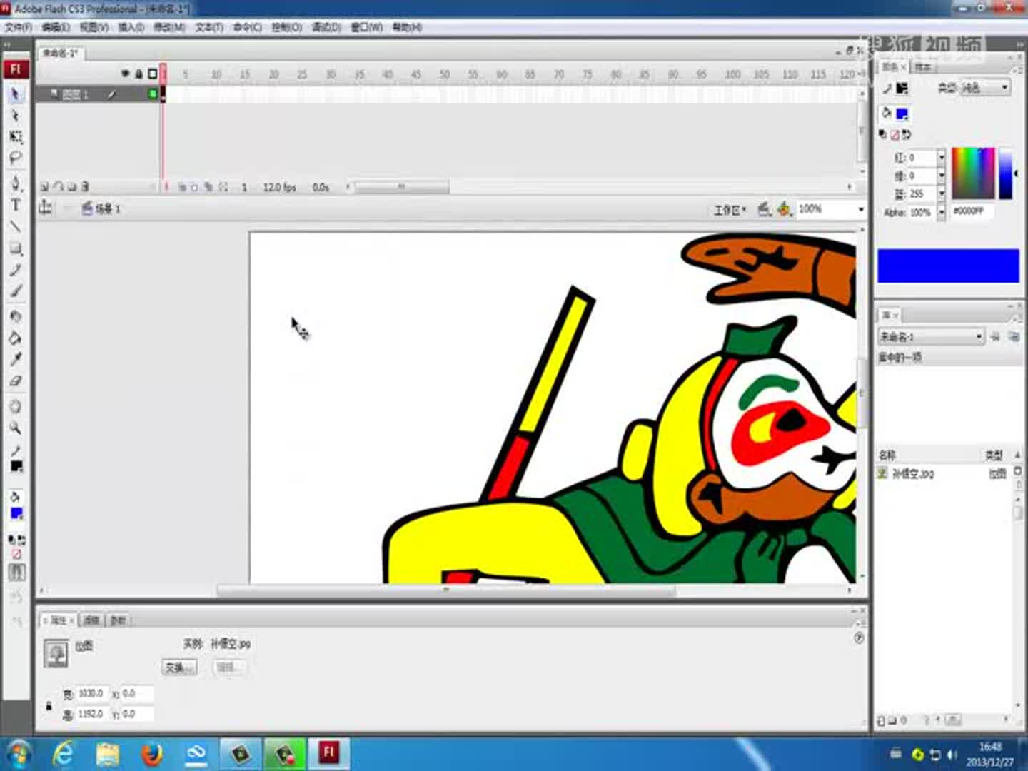Select the Pen tool
Screen dimensions: 1028x771
coord(16,183)
